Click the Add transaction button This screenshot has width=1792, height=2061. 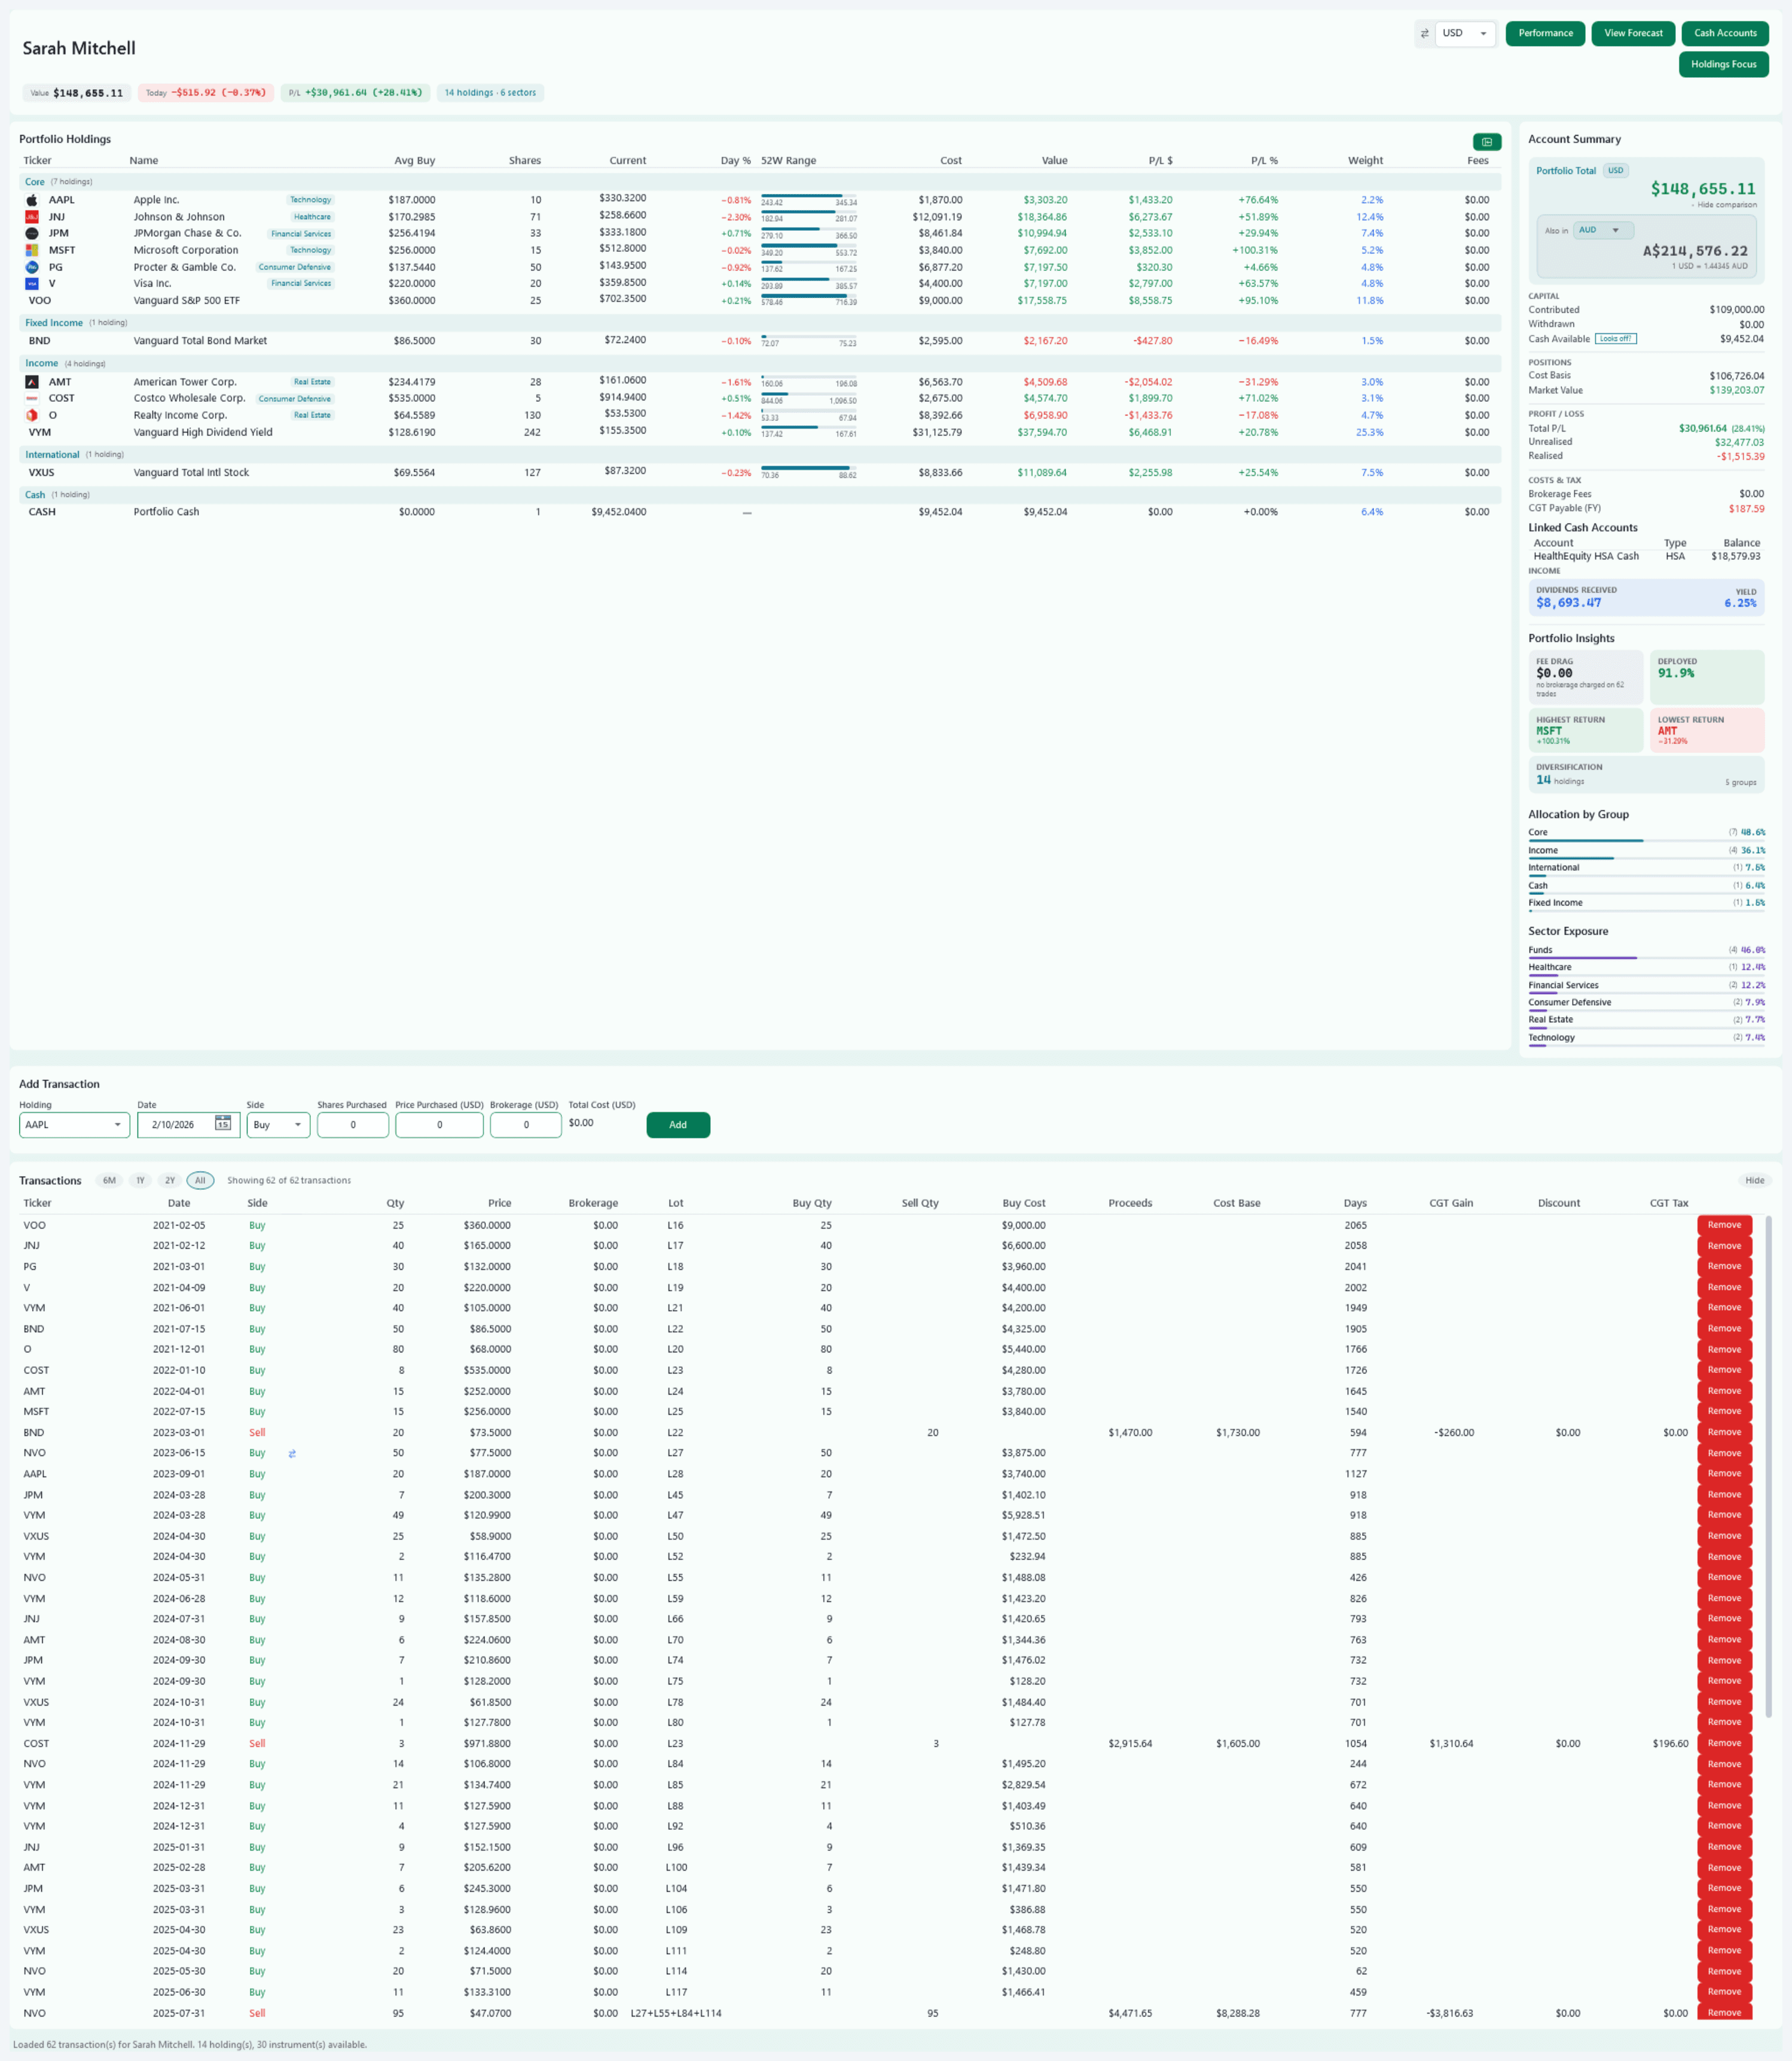click(x=678, y=1125)
